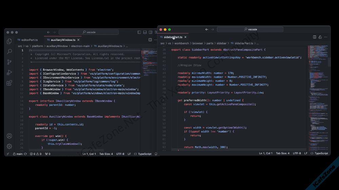
Task: Toggle primary side bar layout button
Action: tap(139, 32)
